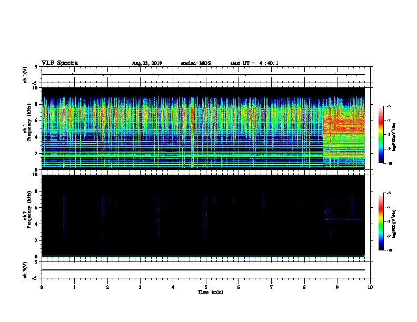Click time axis tick label 10
This screenshot has height=322, width=417.
pyautogui.click(x=370, y=287)
